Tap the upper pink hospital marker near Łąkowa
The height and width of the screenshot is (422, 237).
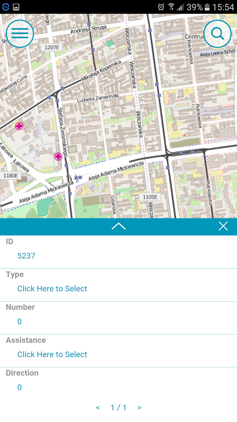point(19,126)
